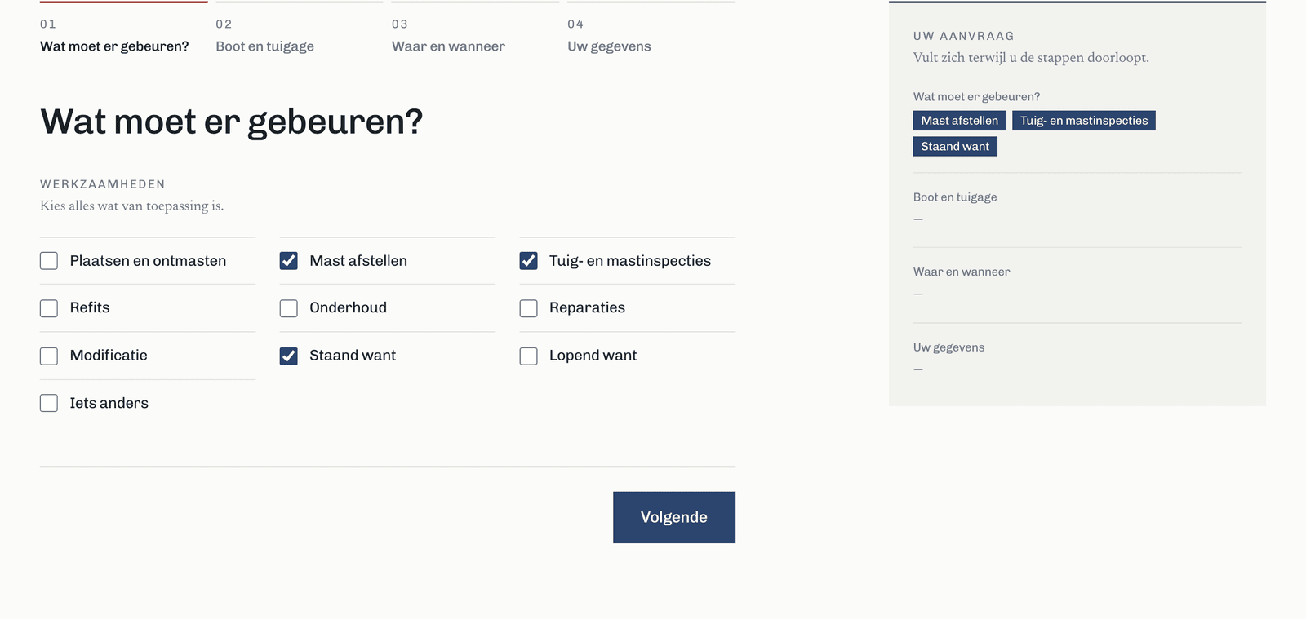Click the Uw gegevens summary label

(x=948, y=347)
